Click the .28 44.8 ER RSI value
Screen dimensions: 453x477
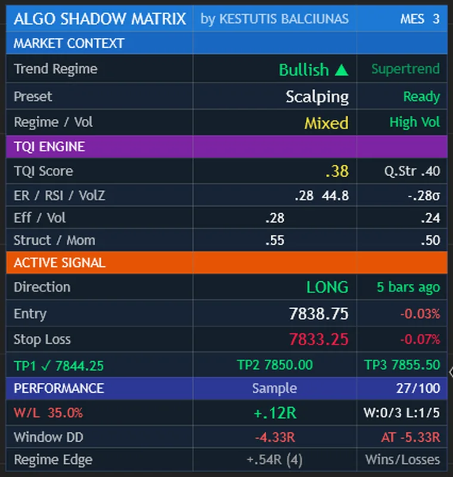coord(322,196)
